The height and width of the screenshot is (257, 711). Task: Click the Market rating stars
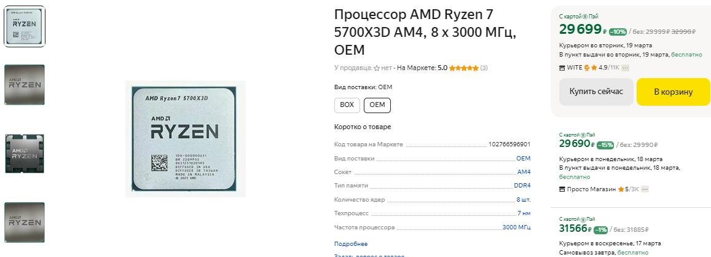tap(463, 68)
